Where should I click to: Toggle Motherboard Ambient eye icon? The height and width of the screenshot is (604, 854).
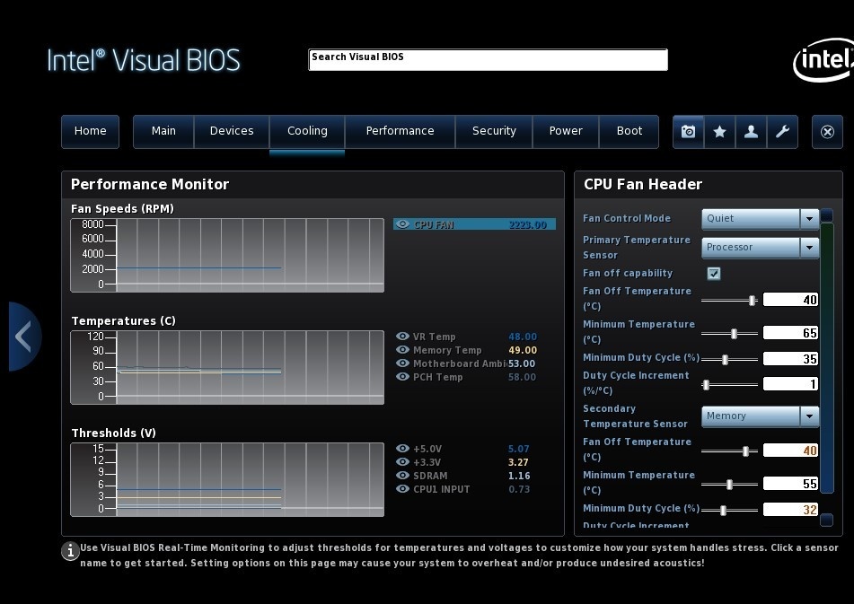point(402,363)
